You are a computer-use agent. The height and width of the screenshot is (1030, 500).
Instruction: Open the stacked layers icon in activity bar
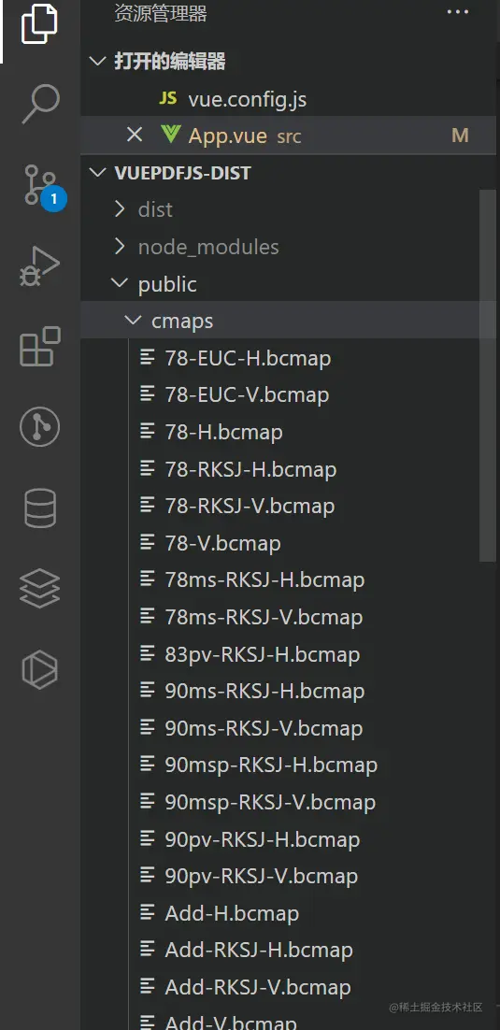[x=39, y=588]
